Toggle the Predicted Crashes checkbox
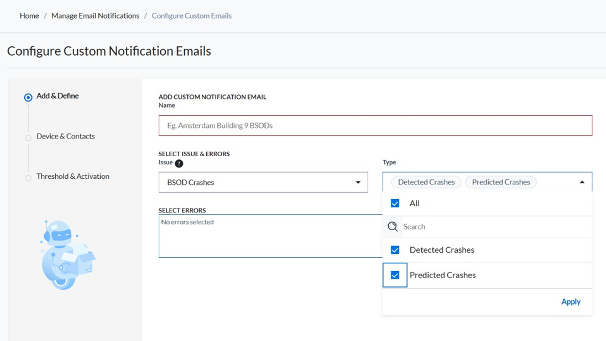This screenshot has width=606, height=341. [x=395, y=275]
